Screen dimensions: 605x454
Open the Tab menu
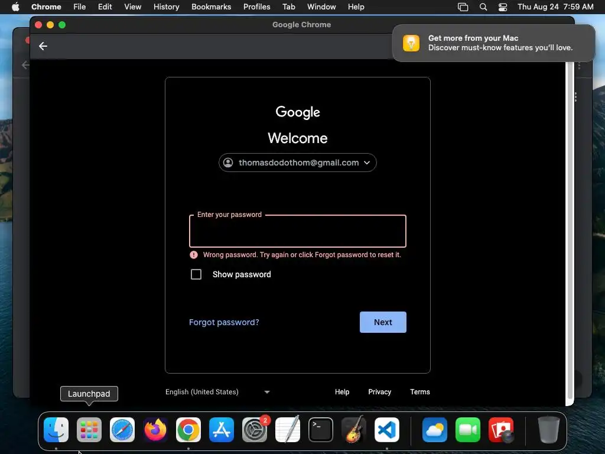(288, 7)
